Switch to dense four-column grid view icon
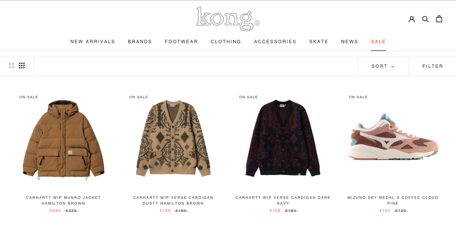 (x=22, y=66)
